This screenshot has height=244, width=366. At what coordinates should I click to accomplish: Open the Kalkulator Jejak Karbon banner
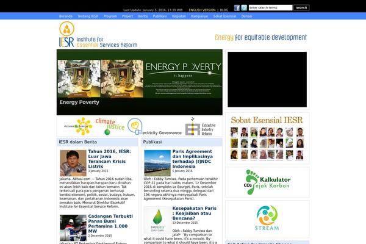(267, 182)
